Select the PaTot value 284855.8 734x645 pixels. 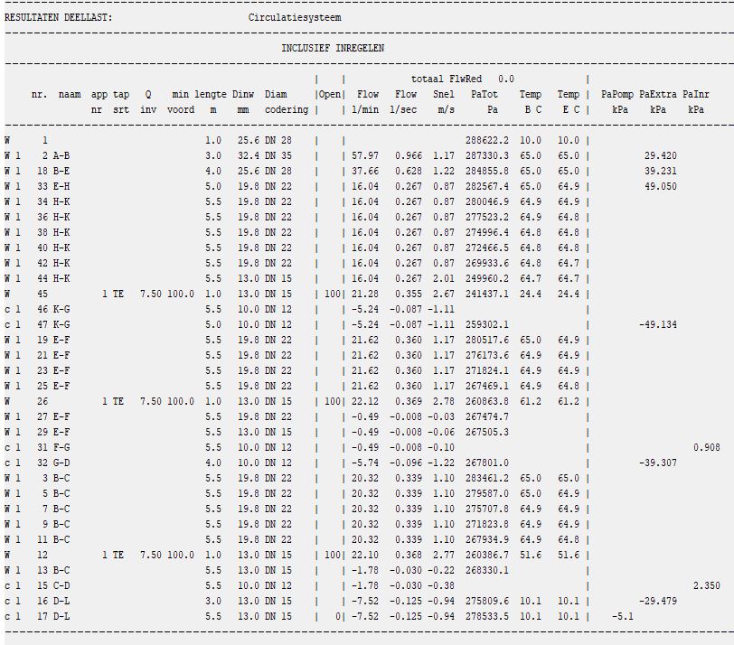[x=487, y=172]
